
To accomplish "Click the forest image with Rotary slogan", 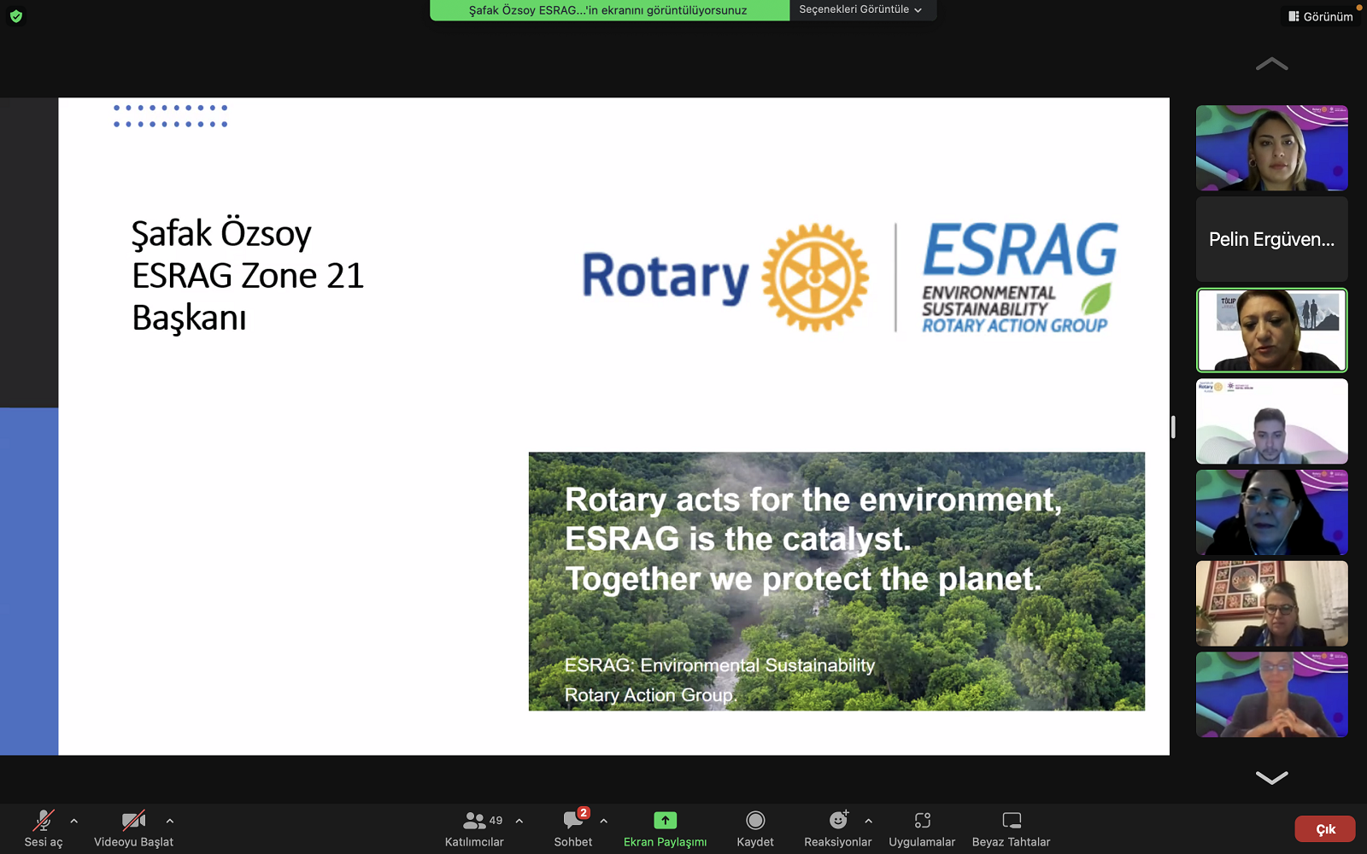I will click(x=836, y=582).
